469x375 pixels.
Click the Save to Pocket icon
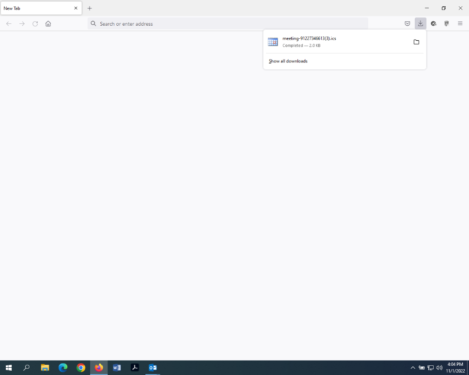pos(407,24)
